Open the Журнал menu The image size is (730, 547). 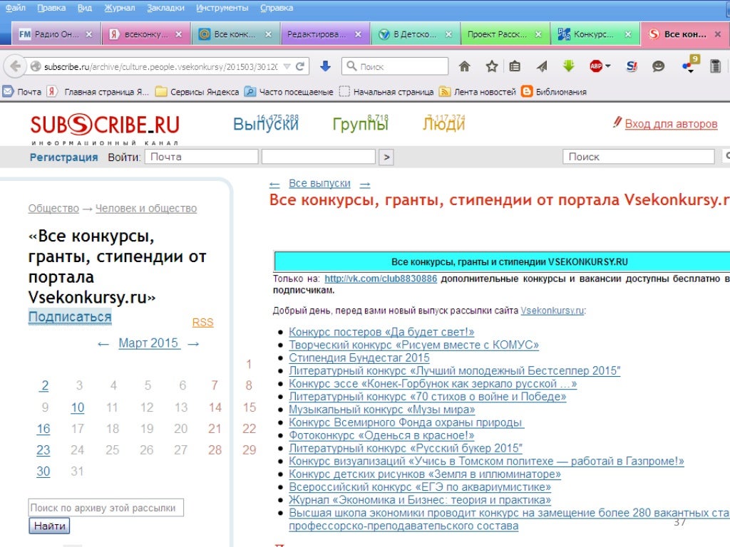coord(119,8)
